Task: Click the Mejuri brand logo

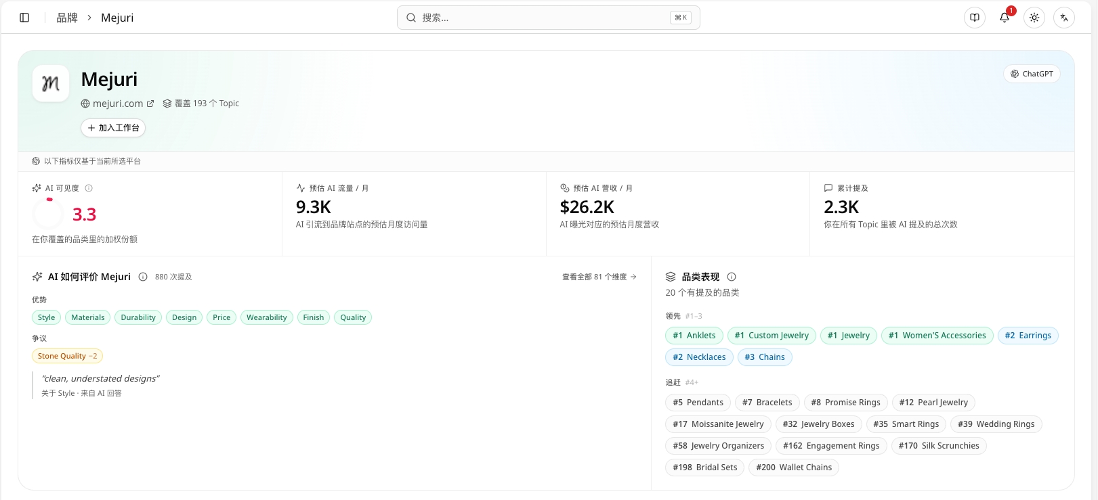Action: tap(51, 83)
